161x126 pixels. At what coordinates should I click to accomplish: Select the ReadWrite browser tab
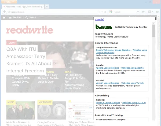pos(23,6)
